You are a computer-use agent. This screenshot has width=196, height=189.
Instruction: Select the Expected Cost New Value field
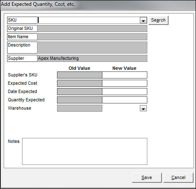124,83
